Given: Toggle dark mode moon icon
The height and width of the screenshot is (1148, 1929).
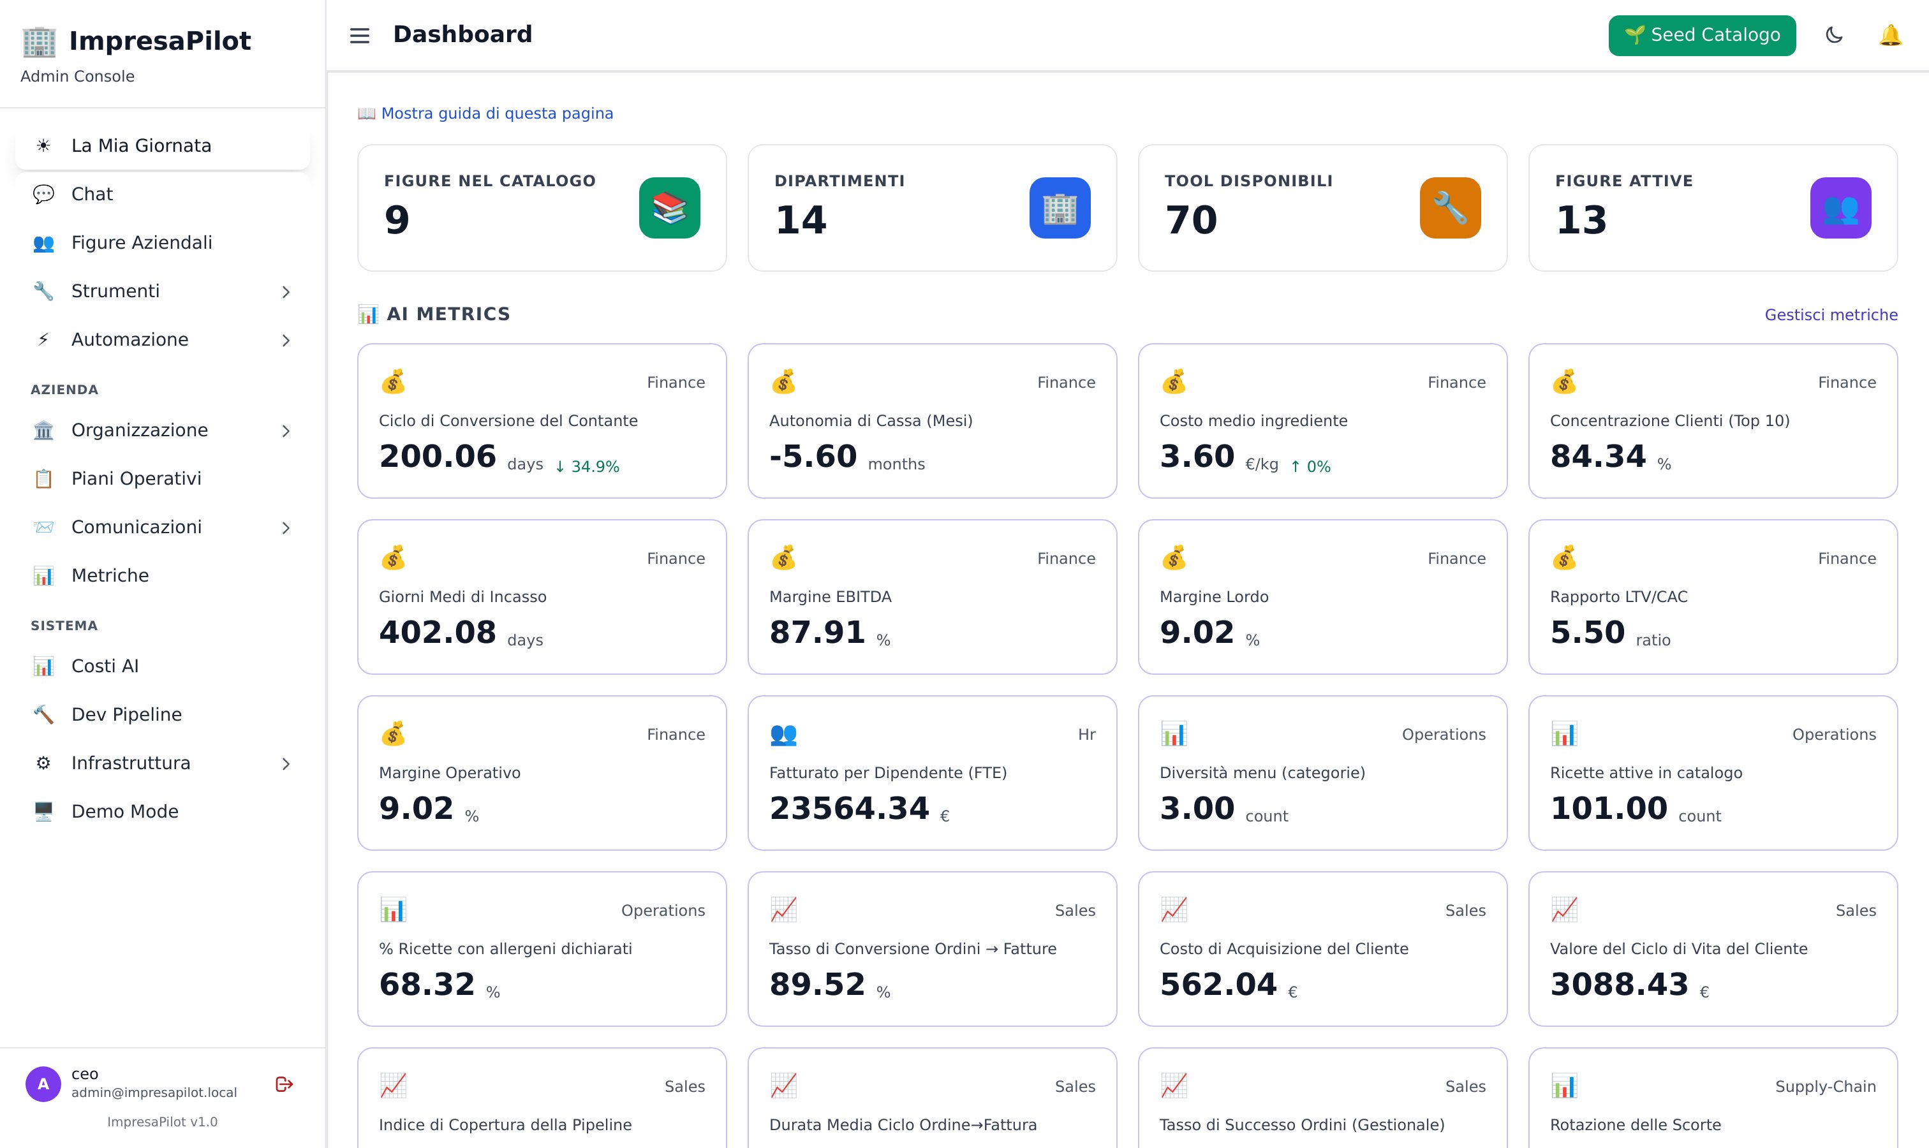Looking at the screenshot, I should coord(1834,35).
